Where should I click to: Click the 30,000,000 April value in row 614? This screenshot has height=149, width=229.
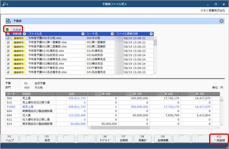(109, 124)
